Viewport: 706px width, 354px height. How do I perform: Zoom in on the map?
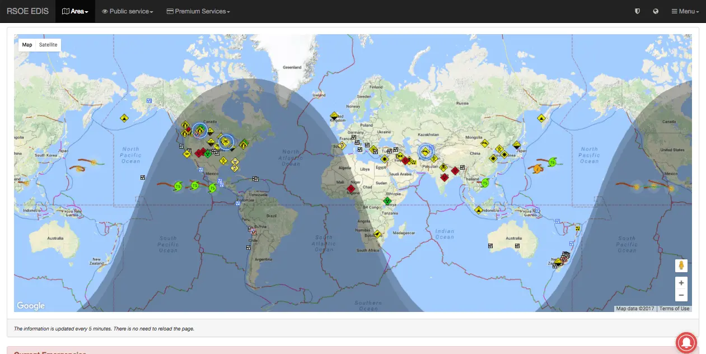pos(681,283)
